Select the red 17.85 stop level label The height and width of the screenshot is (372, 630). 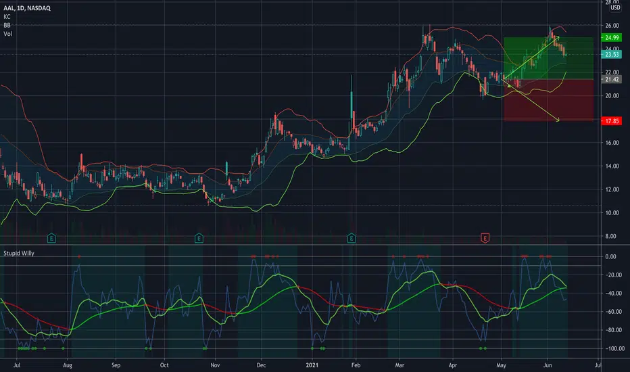tap(612, 121)
